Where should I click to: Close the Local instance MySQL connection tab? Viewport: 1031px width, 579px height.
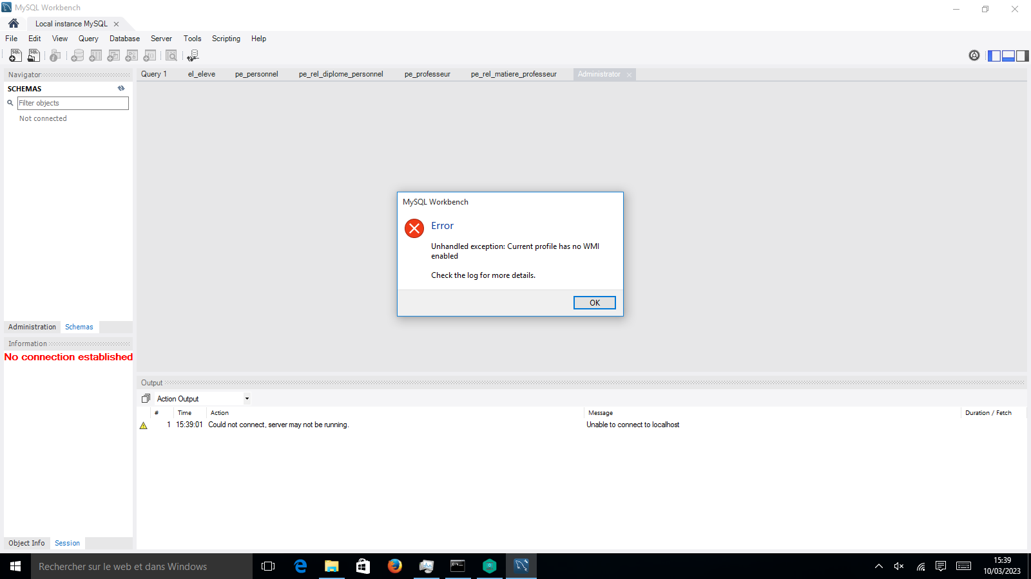point(117,24)
